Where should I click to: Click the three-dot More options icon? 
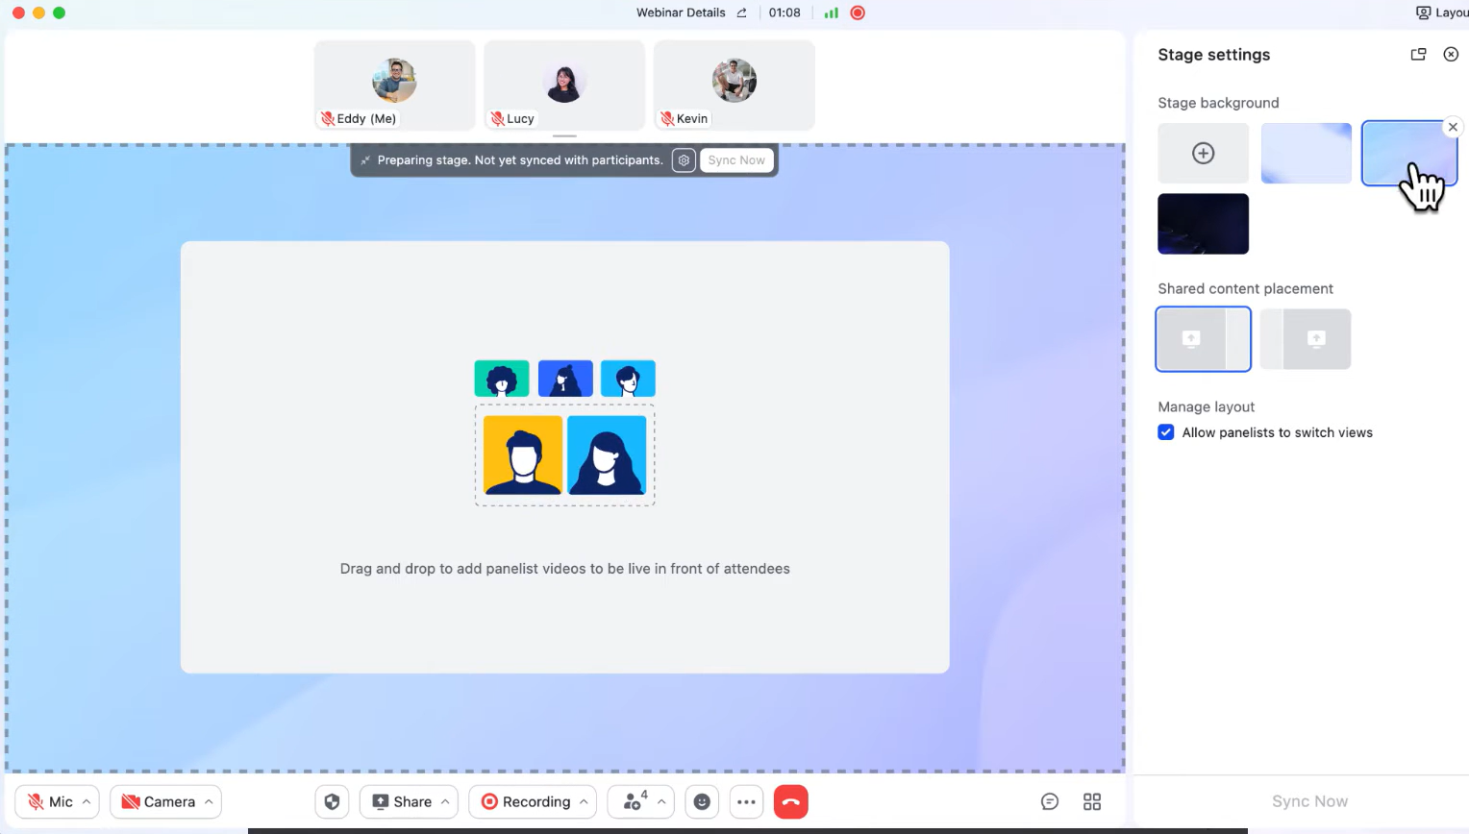746,801
